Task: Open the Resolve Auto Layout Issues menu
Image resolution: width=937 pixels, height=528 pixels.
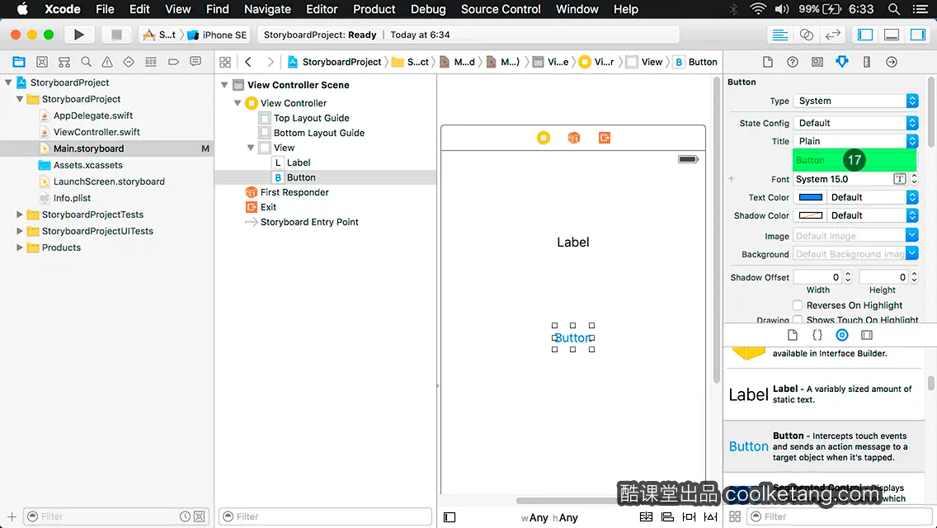Action: 710,516
